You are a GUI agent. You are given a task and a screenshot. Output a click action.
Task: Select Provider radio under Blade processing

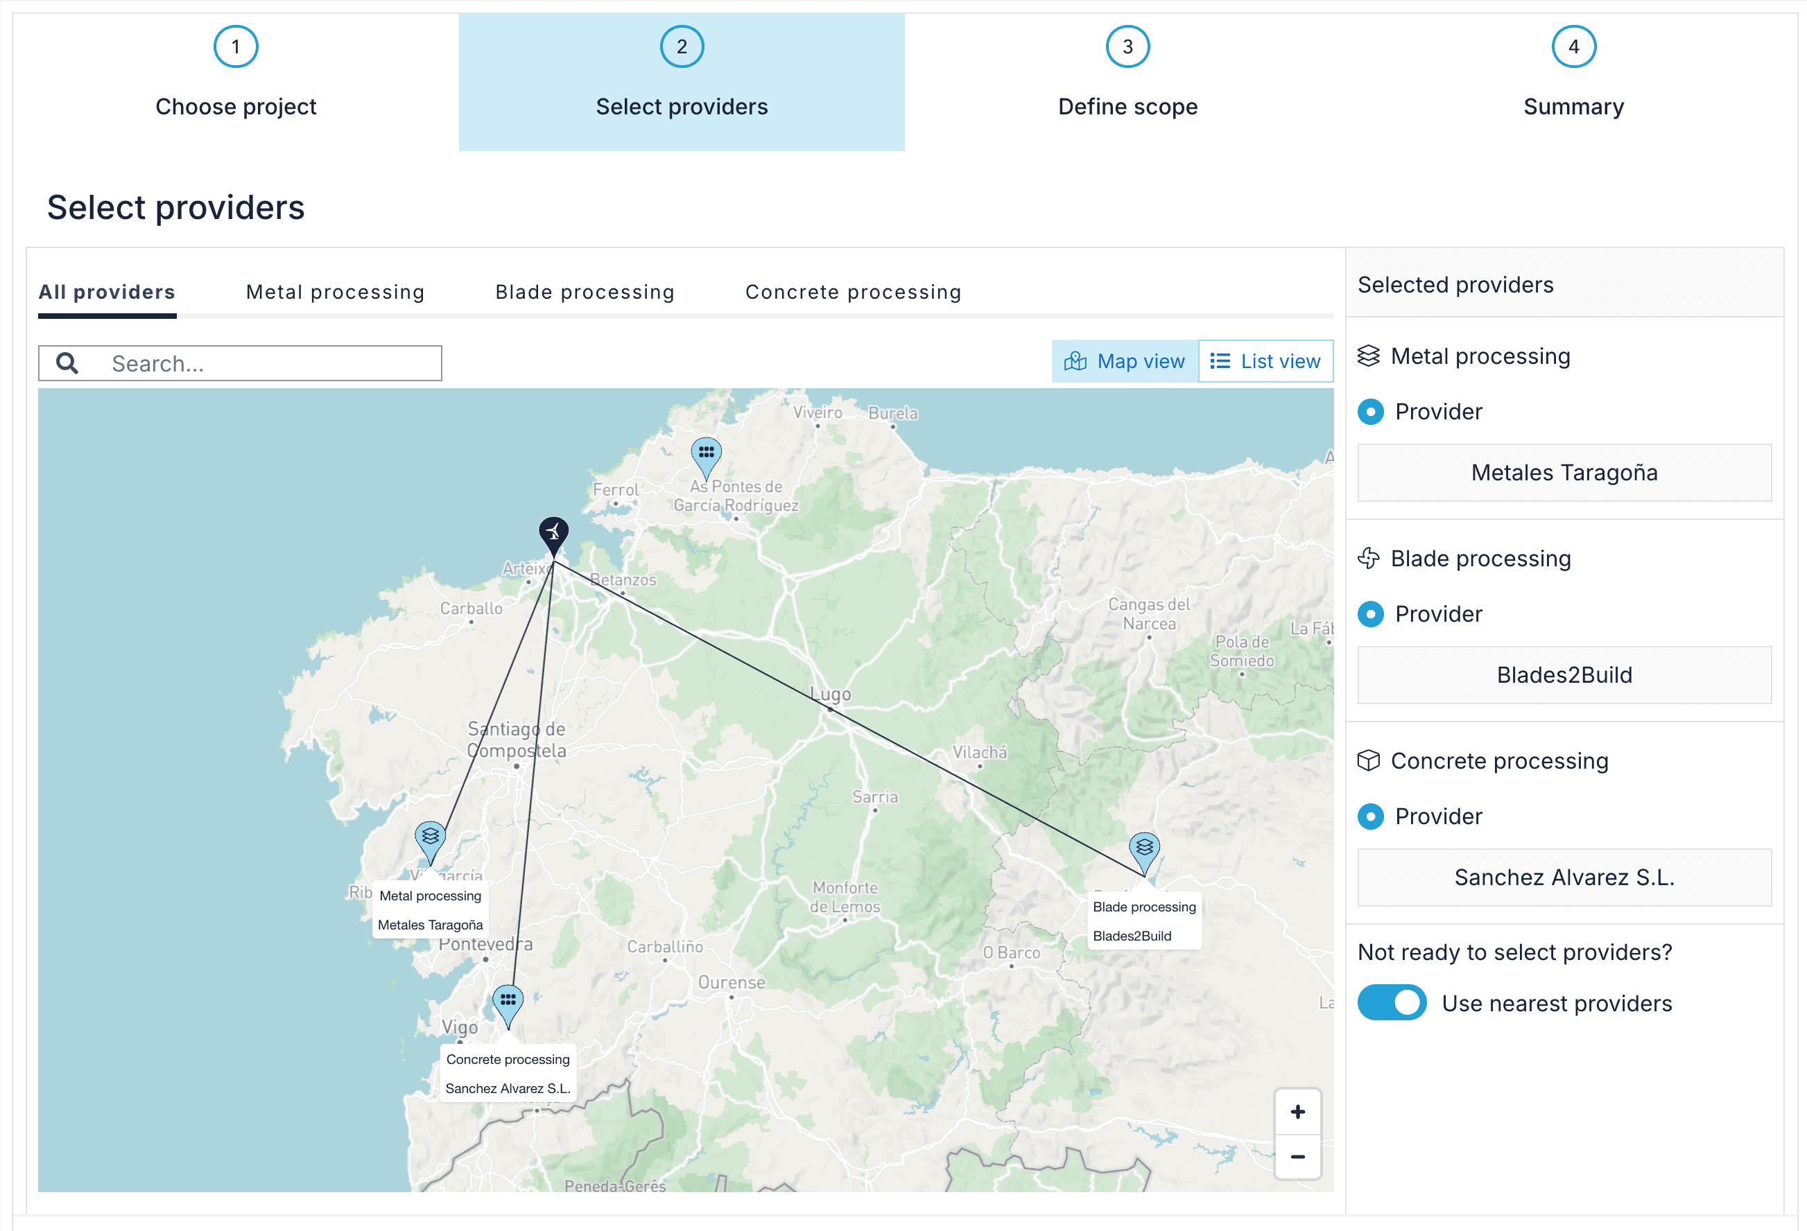(x=1371, y=614)
